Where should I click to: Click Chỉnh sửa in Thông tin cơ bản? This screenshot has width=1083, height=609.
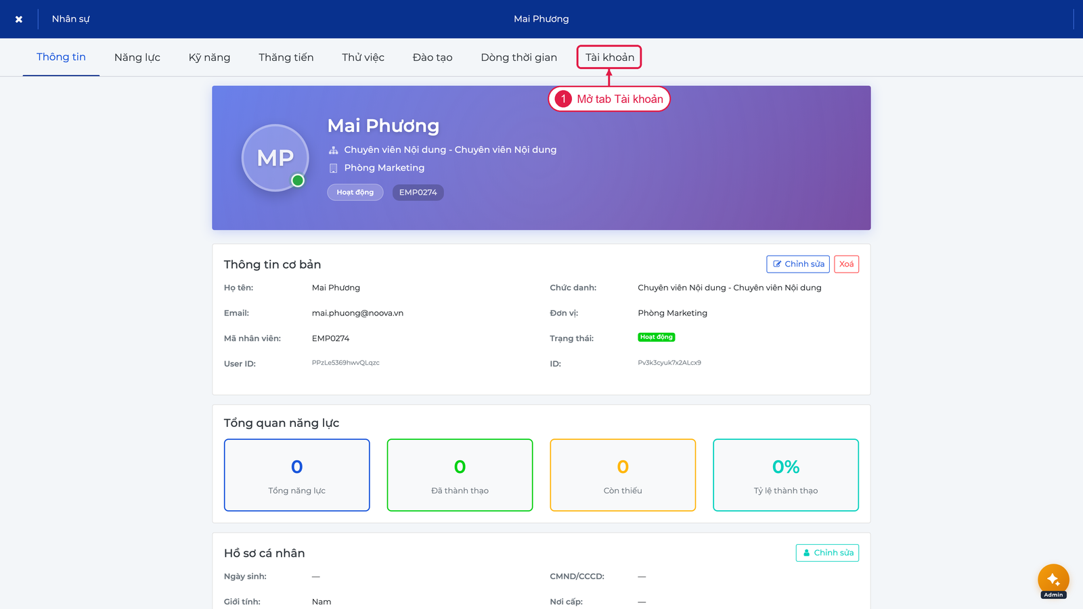coord(798,264)
